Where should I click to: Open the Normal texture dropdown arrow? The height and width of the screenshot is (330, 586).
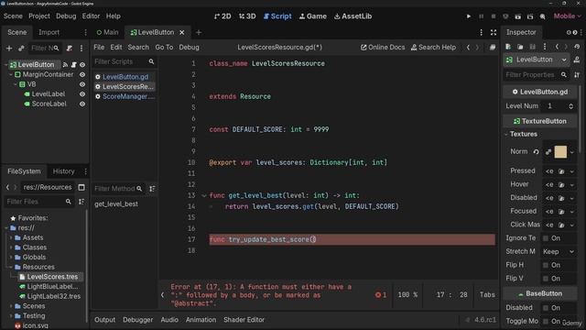571,152
